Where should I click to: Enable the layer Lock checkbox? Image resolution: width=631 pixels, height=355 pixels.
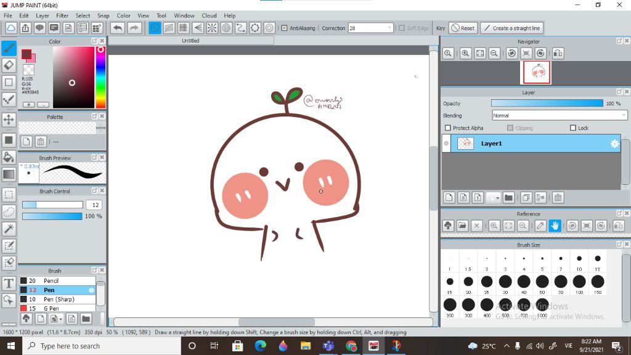click(x=573, y=128)
